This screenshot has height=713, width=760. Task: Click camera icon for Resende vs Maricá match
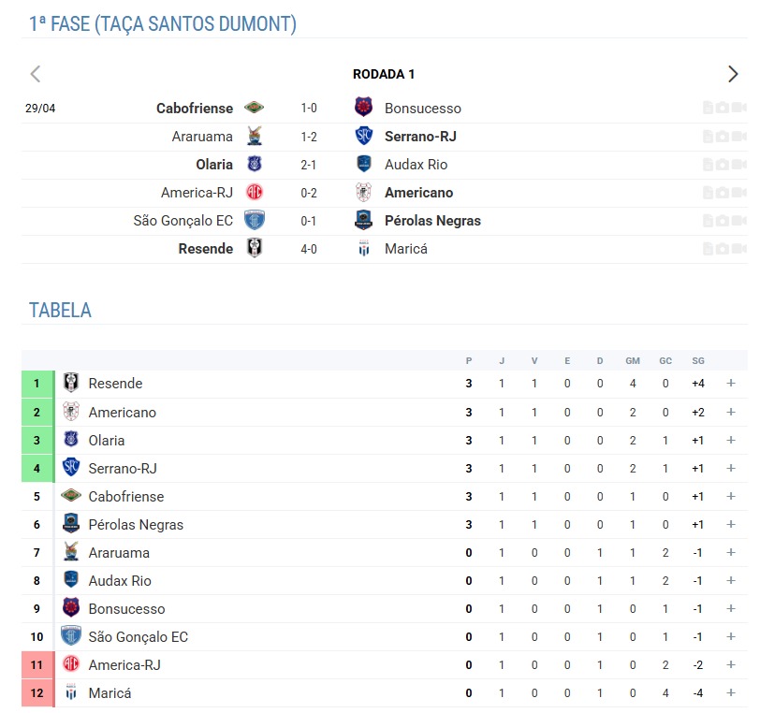click(x=723, y=249)
